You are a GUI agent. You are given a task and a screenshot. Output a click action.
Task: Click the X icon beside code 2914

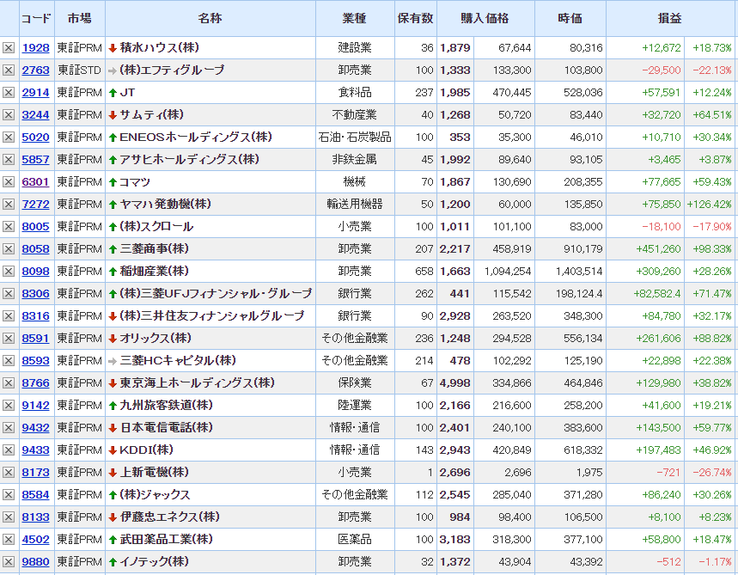[9, 93]
